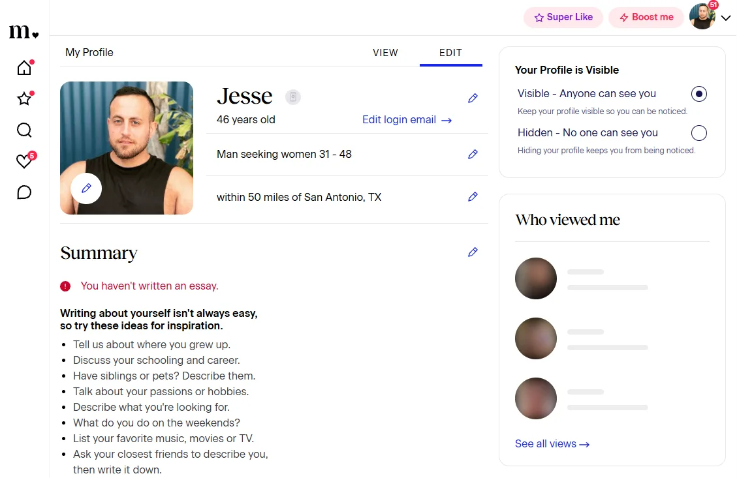Click 'Keep your profile visible' hint text

pos(602,112)
